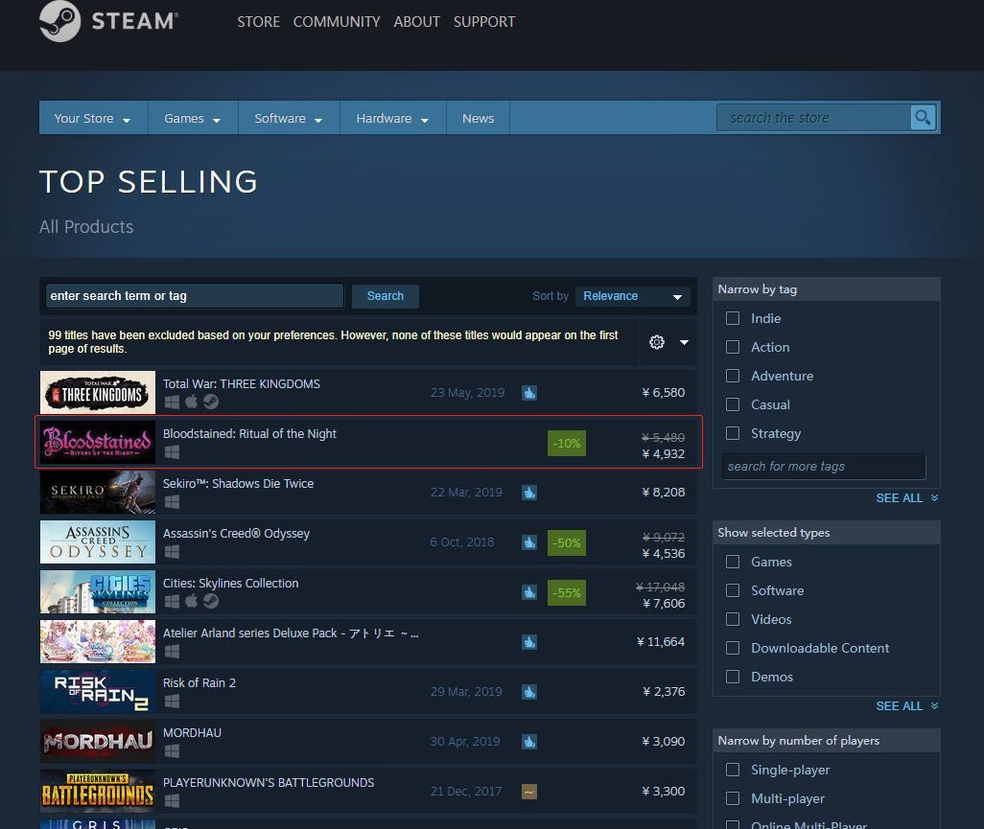
Task: Check the Games type checkbox
Action: [733, 562]
